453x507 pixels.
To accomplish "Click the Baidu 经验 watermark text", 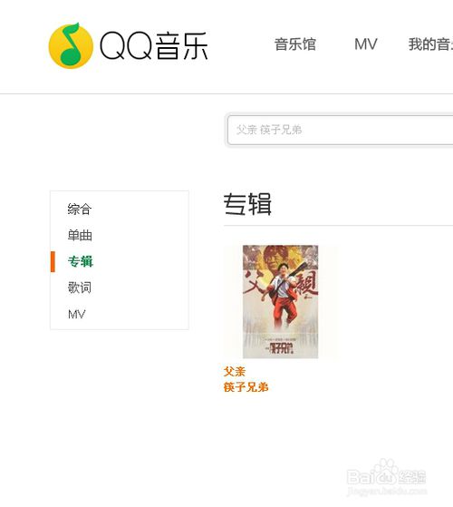I will [412, 477].
